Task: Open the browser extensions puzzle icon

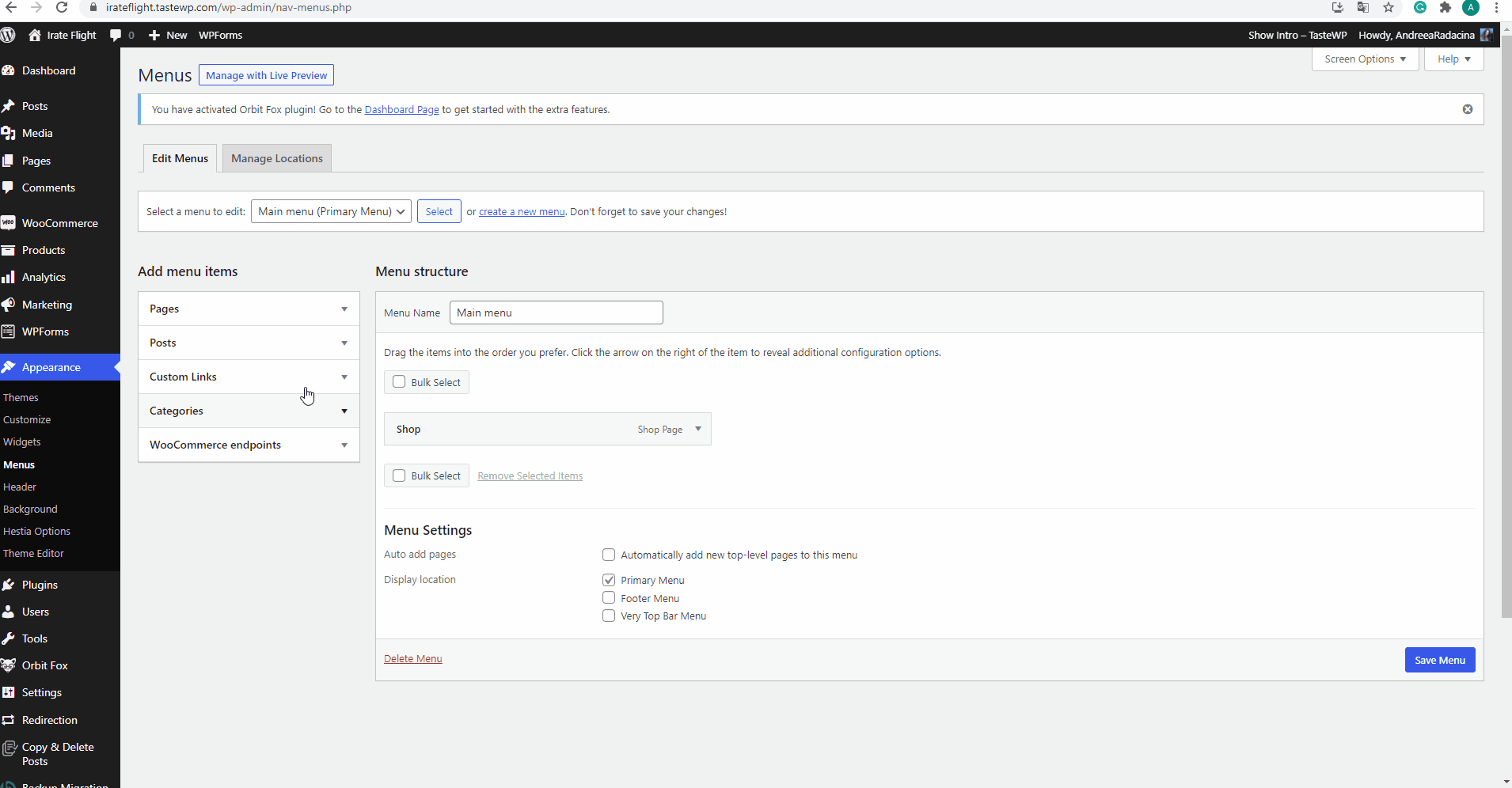Action: pos(1445,8)
